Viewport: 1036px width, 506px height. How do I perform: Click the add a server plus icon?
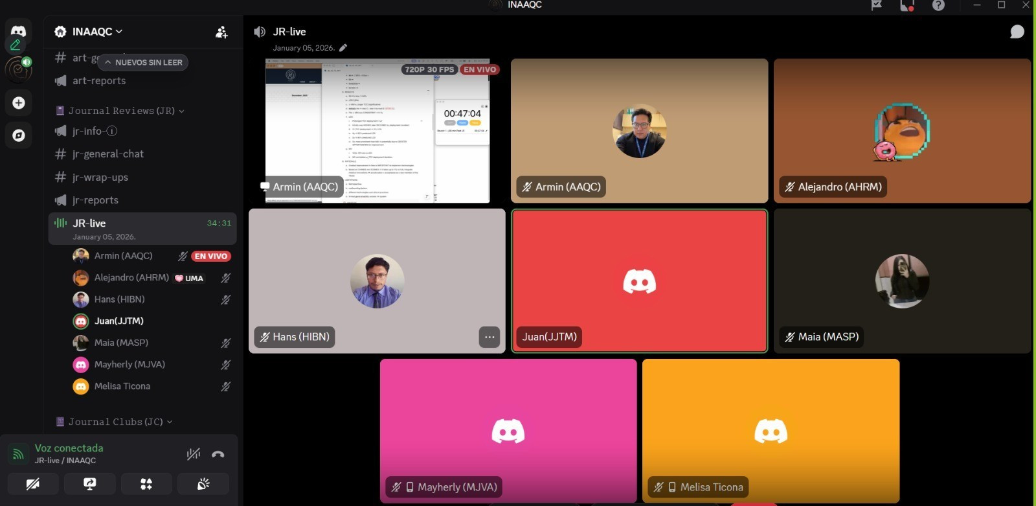click(x=19, y=103)
